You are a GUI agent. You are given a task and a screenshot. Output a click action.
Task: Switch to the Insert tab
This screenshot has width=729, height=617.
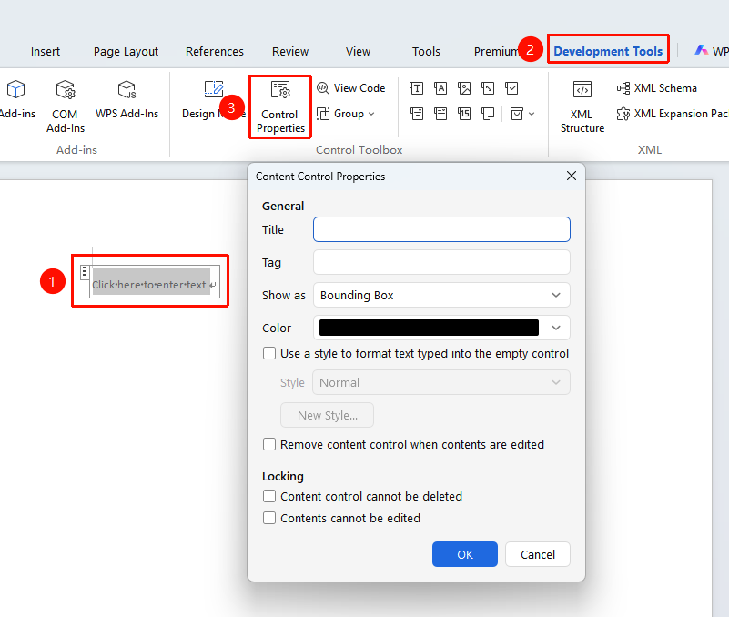click(x=46, y=51)
